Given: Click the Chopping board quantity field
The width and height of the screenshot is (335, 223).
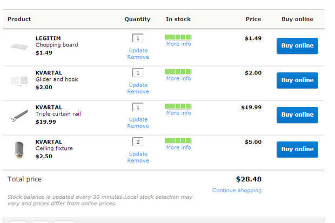Looking at the screenshot, I should pos(138,38).
